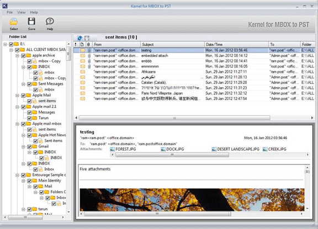The height and width of the screenshot is (229, 318).
Task: Sort emails by Subject column header
Action: coord(172,44)
